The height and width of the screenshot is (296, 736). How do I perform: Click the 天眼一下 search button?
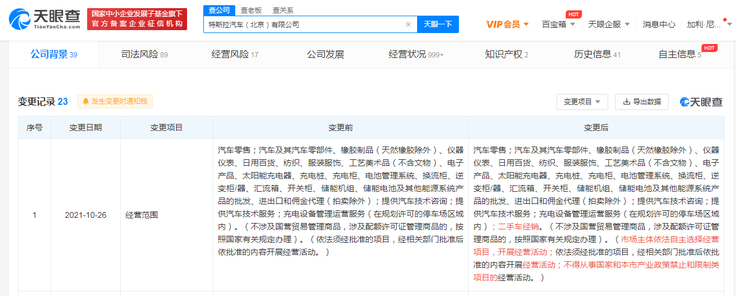(x=438, y=24)
